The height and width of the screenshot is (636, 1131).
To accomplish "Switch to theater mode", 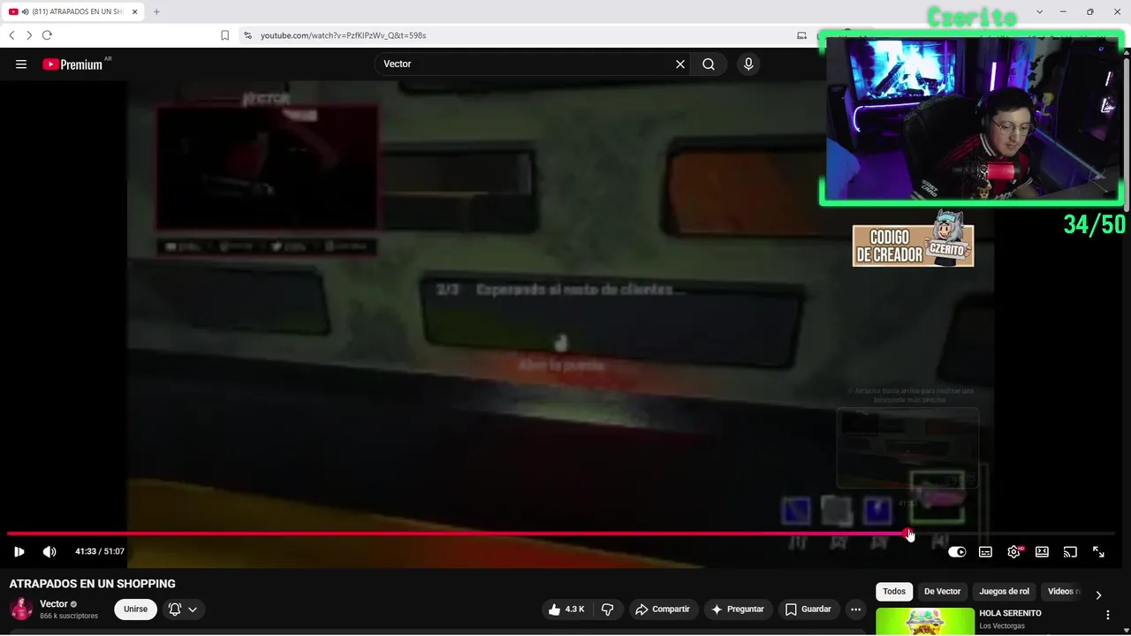I will click(x=1042, y=552).
